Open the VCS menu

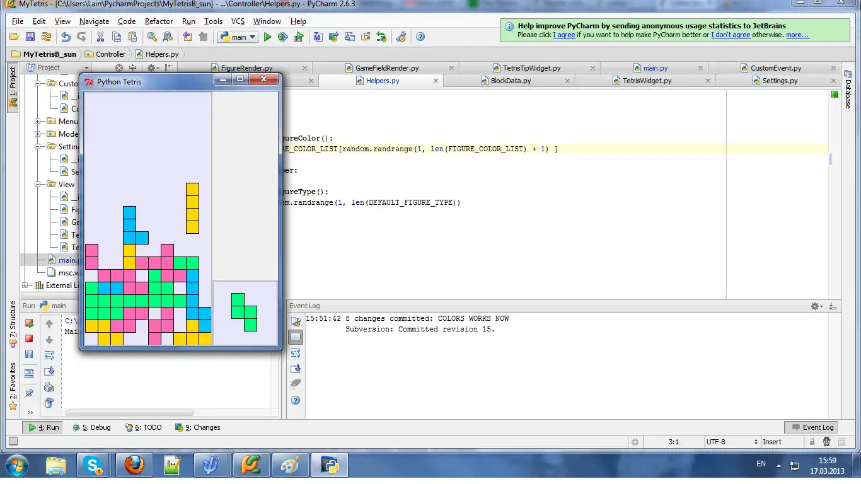(238, 21)
